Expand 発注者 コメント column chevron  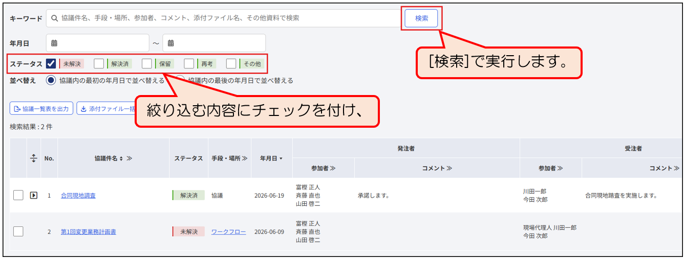(449, 168)
